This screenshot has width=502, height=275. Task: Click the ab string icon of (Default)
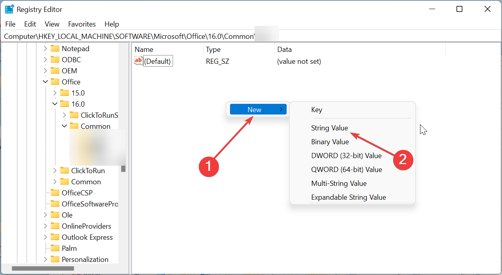coord(138,61)
